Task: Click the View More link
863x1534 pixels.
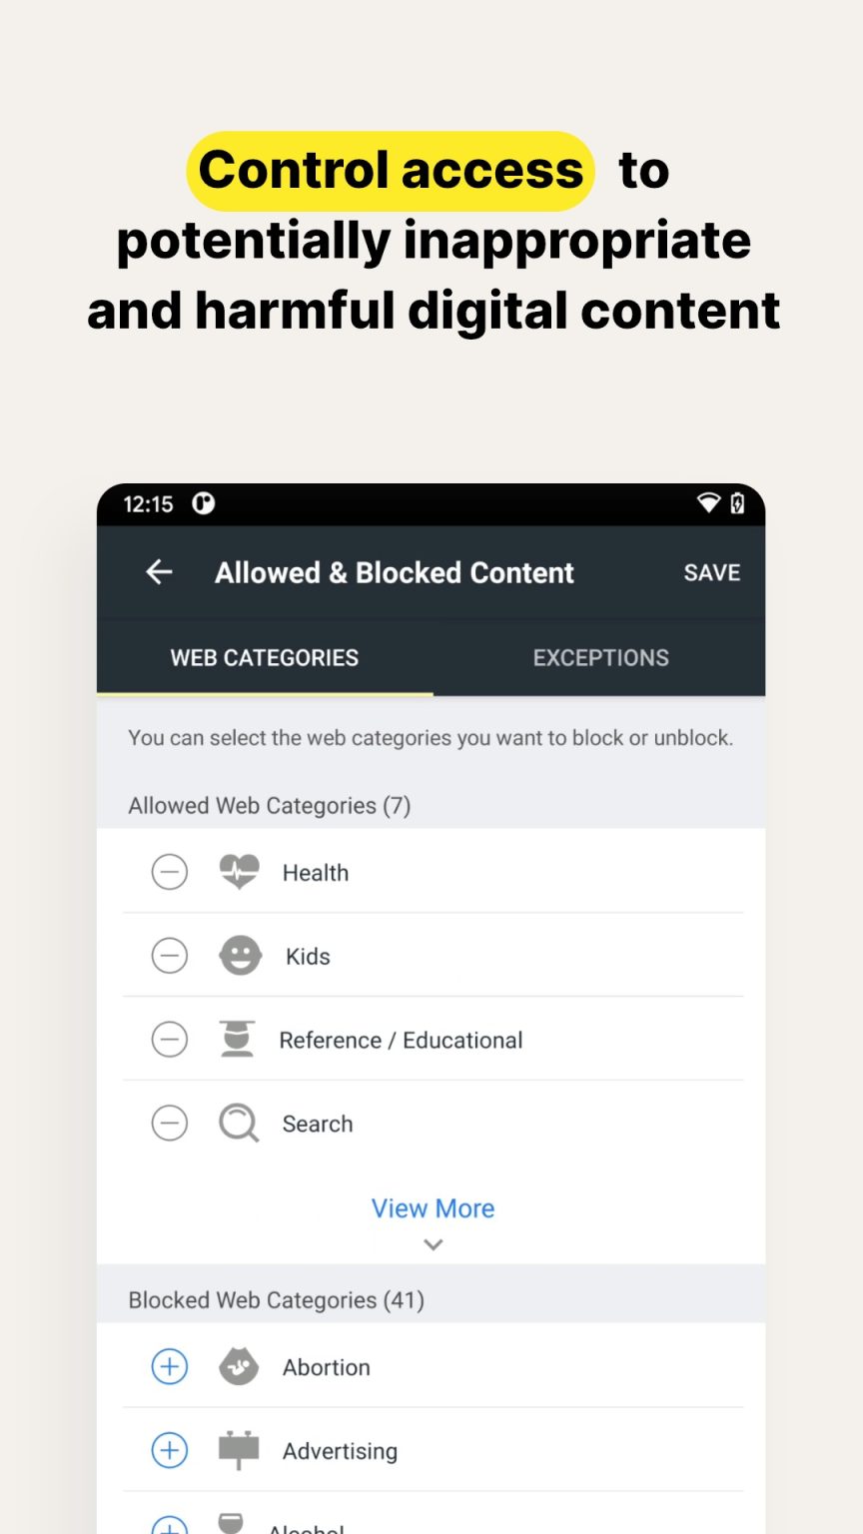Action: 432,1207
